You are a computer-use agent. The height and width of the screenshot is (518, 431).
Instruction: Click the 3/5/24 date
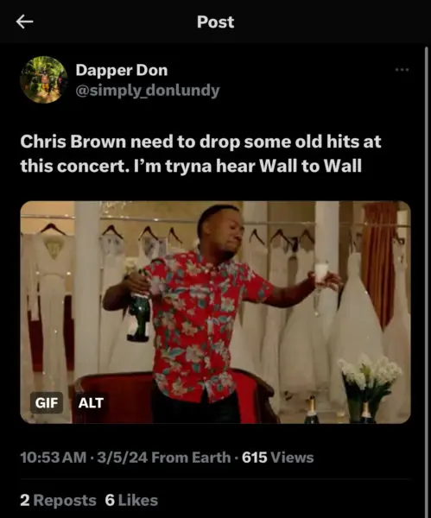pyautogui.click(x=123, y=458)
